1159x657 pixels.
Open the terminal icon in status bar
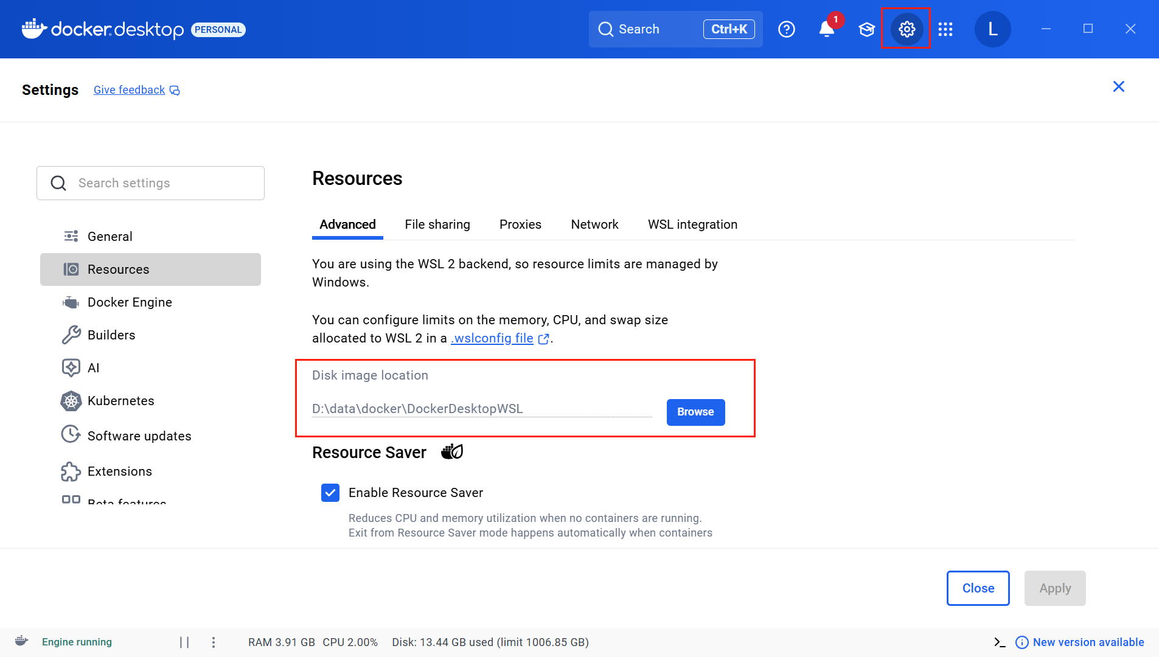pos(1000,642)
